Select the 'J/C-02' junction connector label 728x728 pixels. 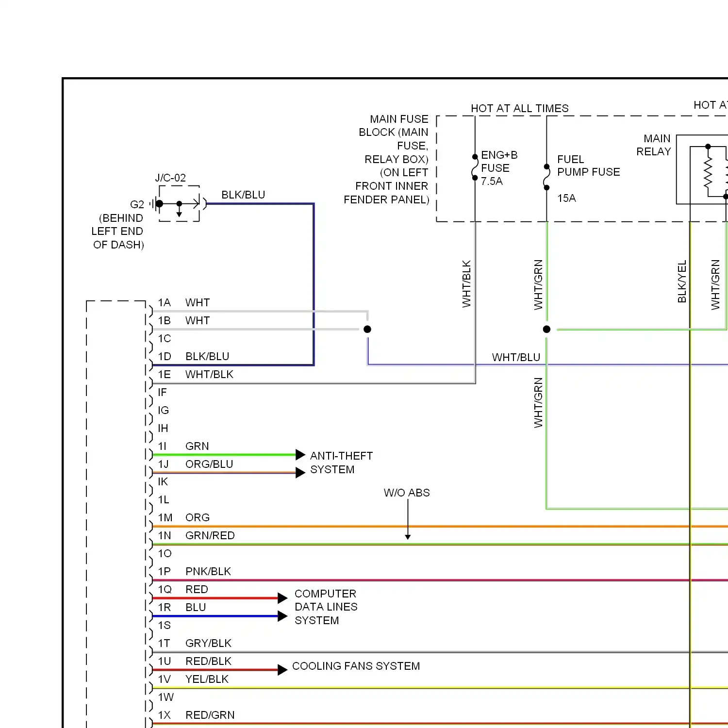tap(170, 178)
